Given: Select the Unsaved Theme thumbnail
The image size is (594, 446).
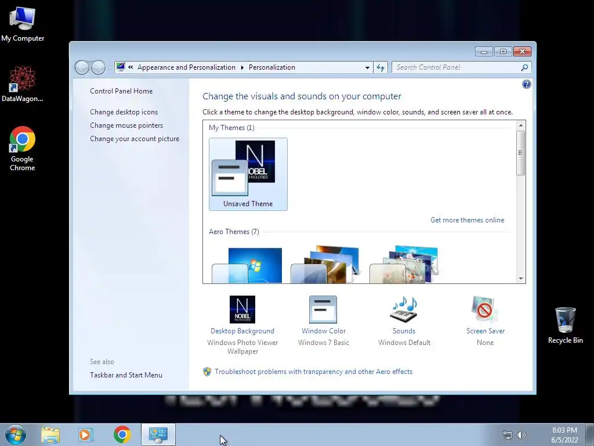Looking at the screenshot, I should 248,174.
